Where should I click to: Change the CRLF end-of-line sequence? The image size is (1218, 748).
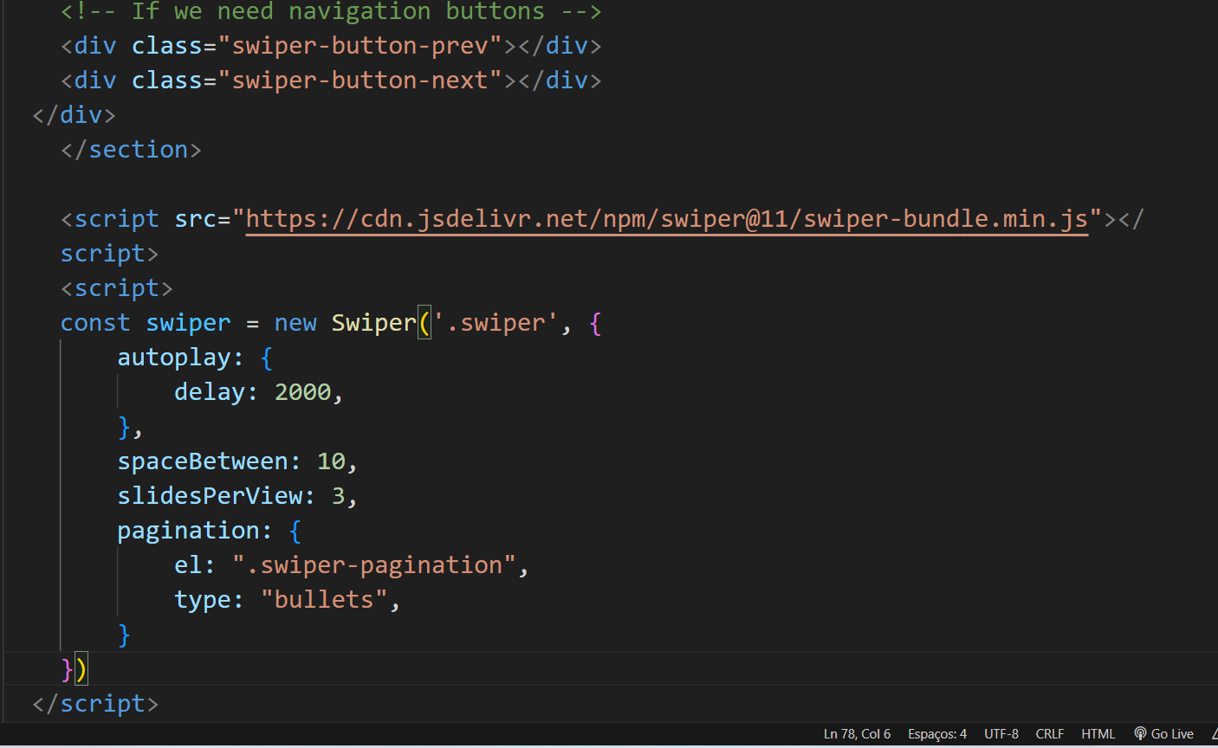1049,733
